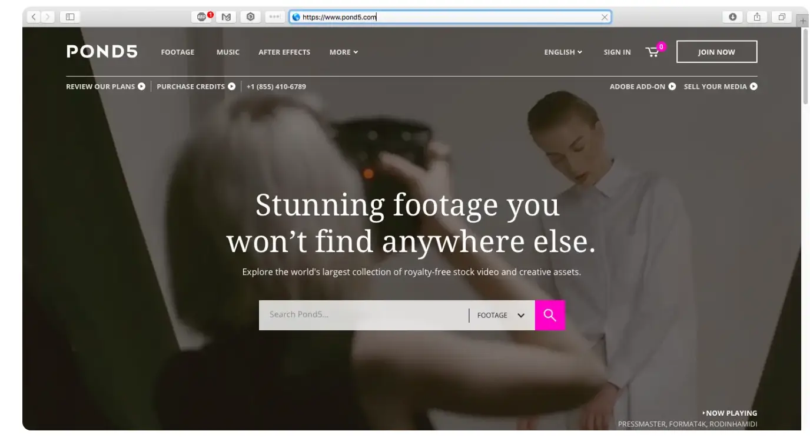
Task: Expand the MORE navigation dropdown
Action: coord(344,52)
